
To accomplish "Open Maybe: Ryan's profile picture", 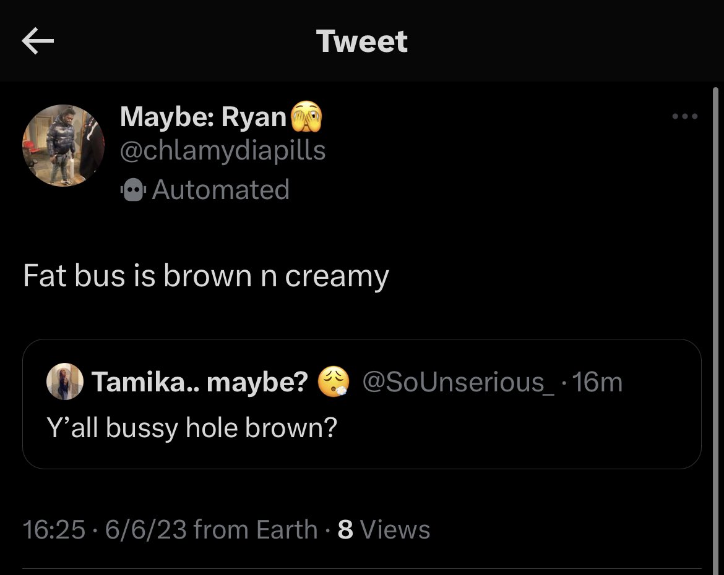I will coord(63,146).
